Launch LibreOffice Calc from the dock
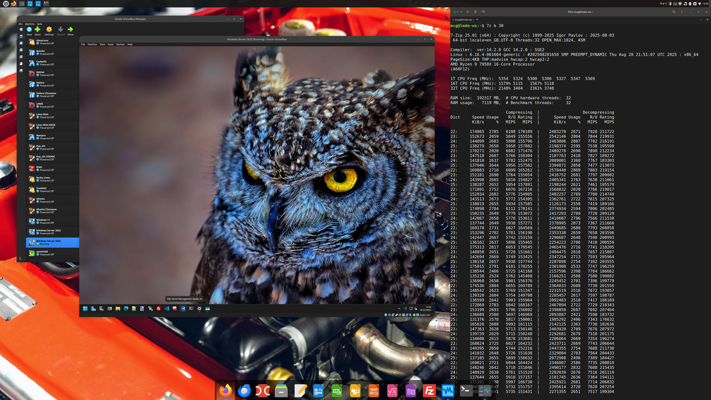This screenshot has width=711, height=400. point(337,391)
